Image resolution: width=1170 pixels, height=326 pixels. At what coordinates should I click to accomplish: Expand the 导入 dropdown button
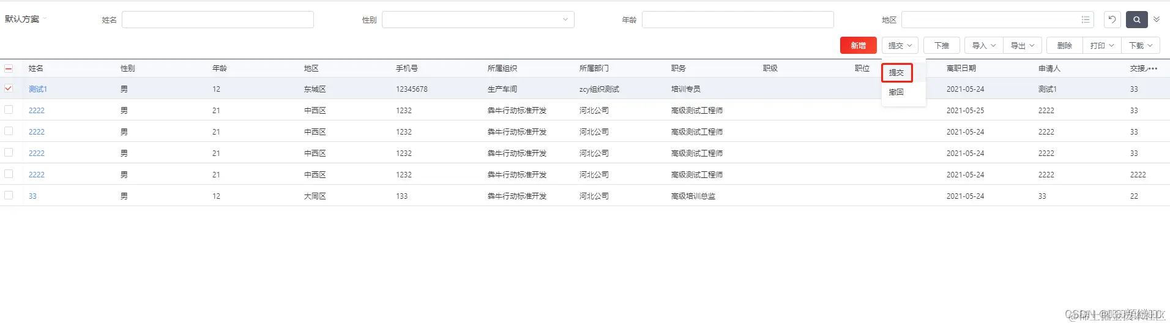pyautogui.click(x=984, y=45)
